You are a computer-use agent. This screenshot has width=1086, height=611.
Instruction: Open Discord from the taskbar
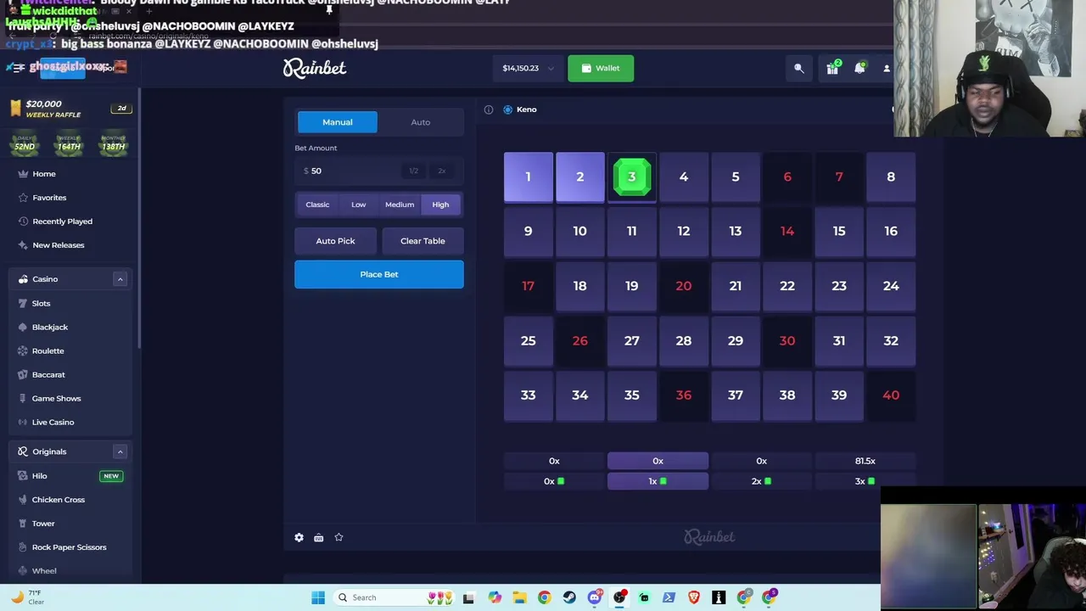(595, 597)
